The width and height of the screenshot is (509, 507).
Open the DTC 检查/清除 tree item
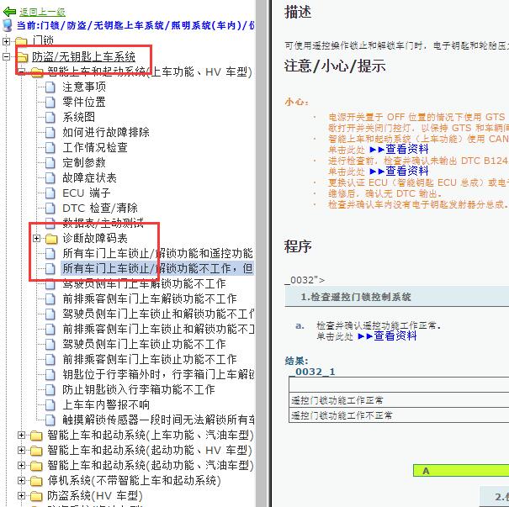[100, 208]
